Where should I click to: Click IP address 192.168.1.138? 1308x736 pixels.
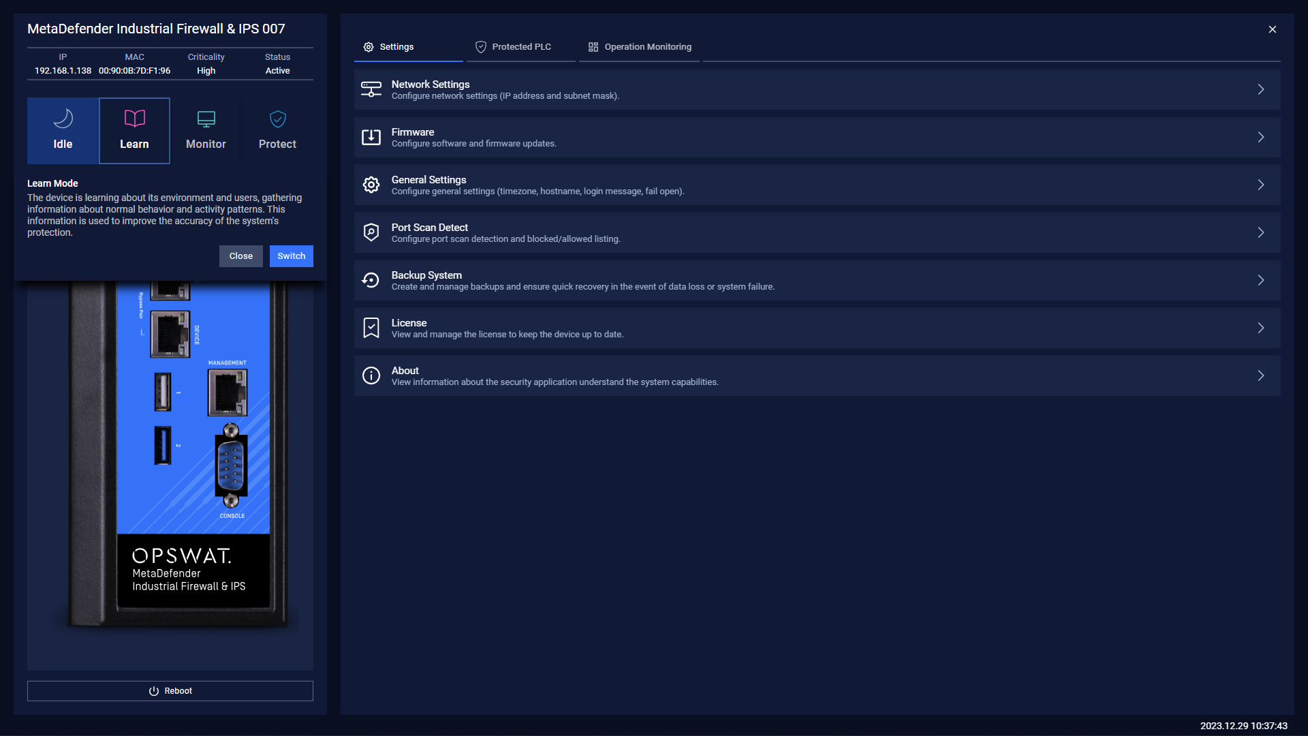[x=63, y=71]
